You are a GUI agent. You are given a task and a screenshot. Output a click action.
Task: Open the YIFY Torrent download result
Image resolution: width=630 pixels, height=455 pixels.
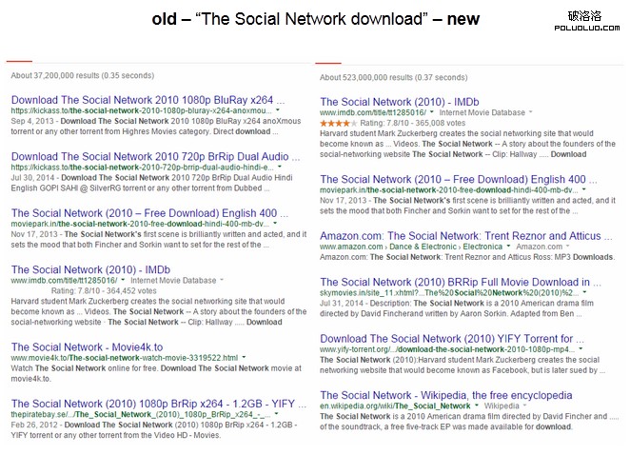[x=448, y=338]
